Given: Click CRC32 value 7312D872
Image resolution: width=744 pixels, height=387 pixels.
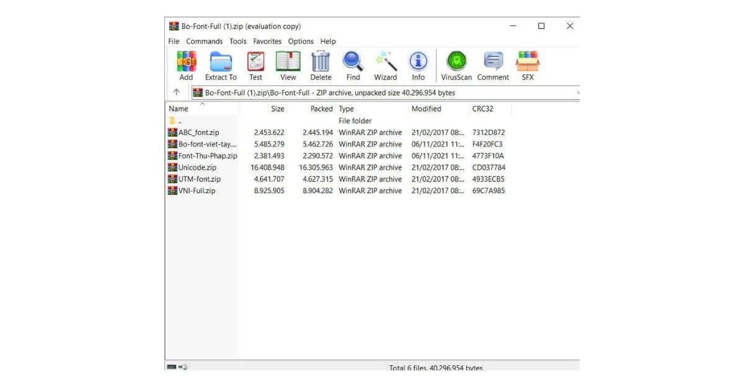Looking at the screenshot, I should [x=489, y=133].
